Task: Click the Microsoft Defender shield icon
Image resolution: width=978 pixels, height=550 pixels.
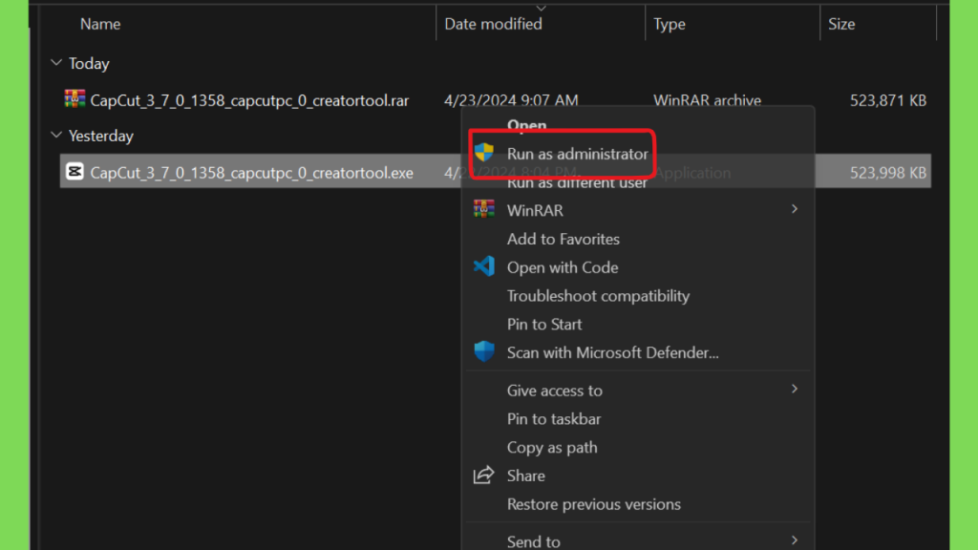Action: tap(484, 351)
